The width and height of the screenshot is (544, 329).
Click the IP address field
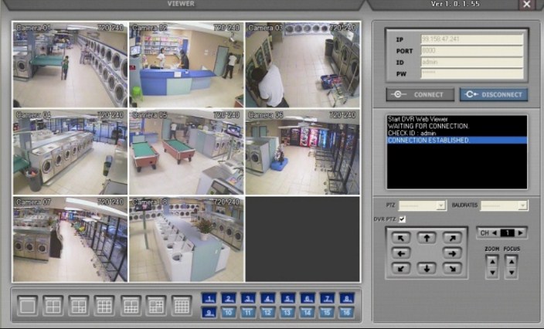click(x=472, y=39)
